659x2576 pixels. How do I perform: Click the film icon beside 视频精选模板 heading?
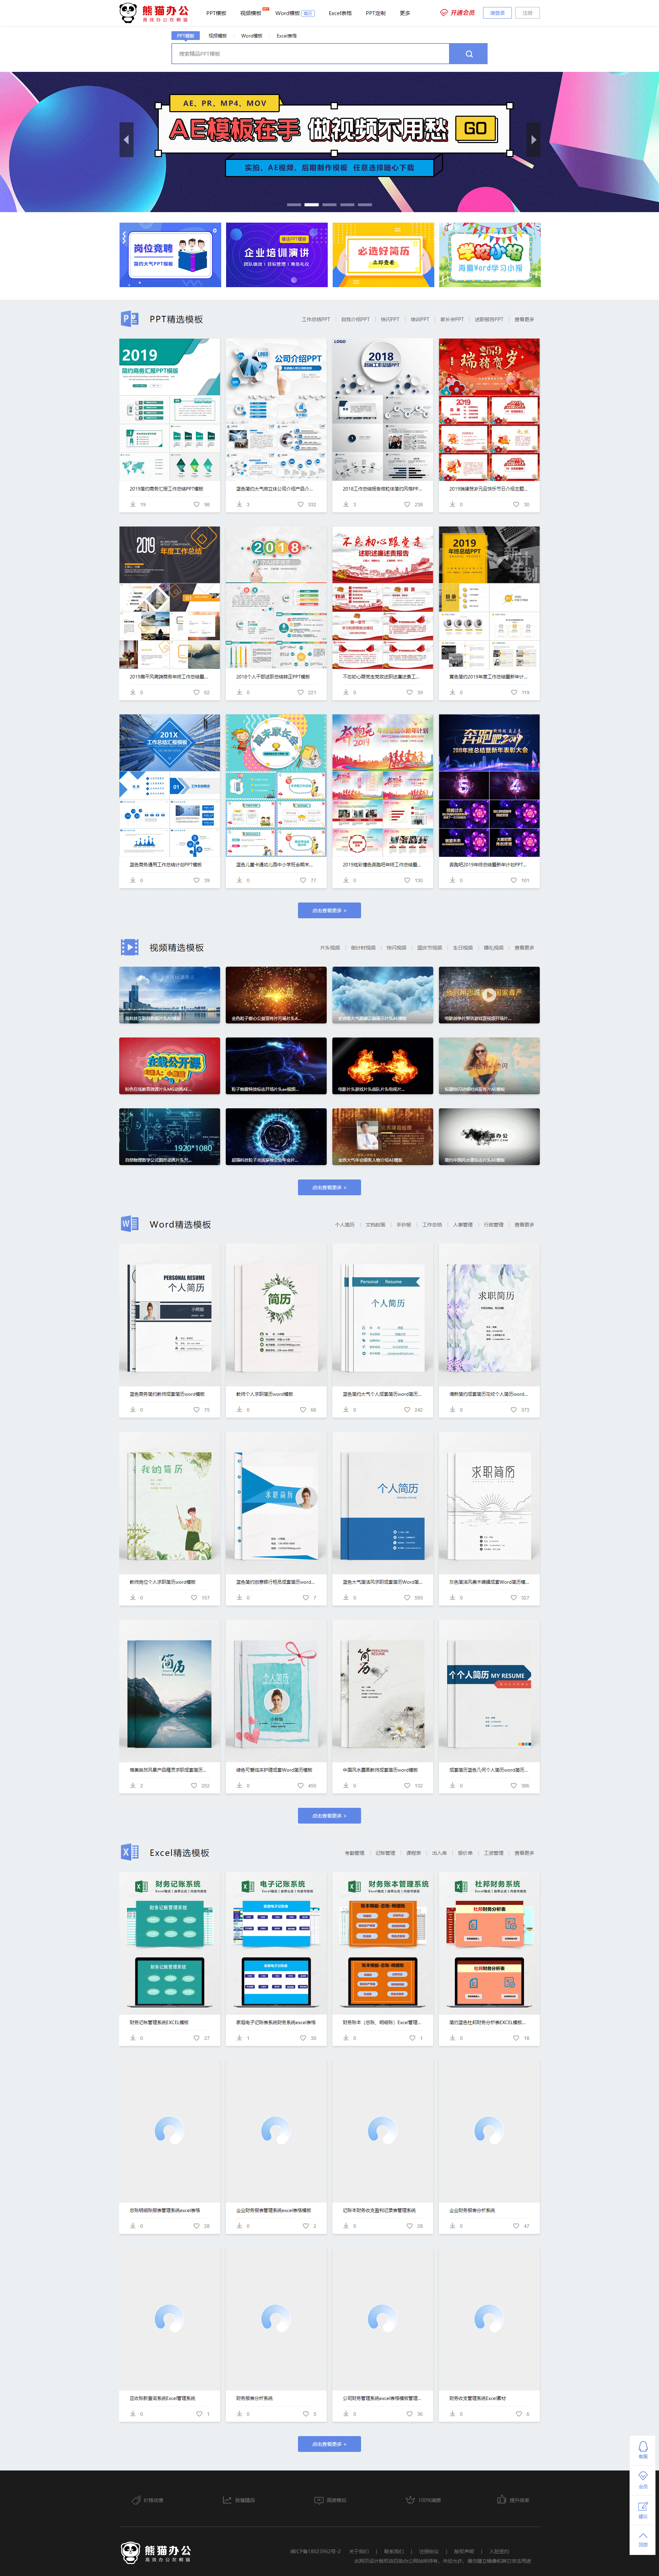tap(130, 947)
